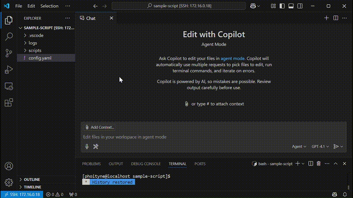Screen dimensions: 353x198
Task: Click paperclip icon to attach context
Action: pos(186,104)
